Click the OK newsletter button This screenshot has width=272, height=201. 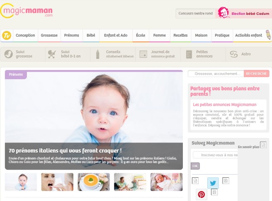click(195, 166)
